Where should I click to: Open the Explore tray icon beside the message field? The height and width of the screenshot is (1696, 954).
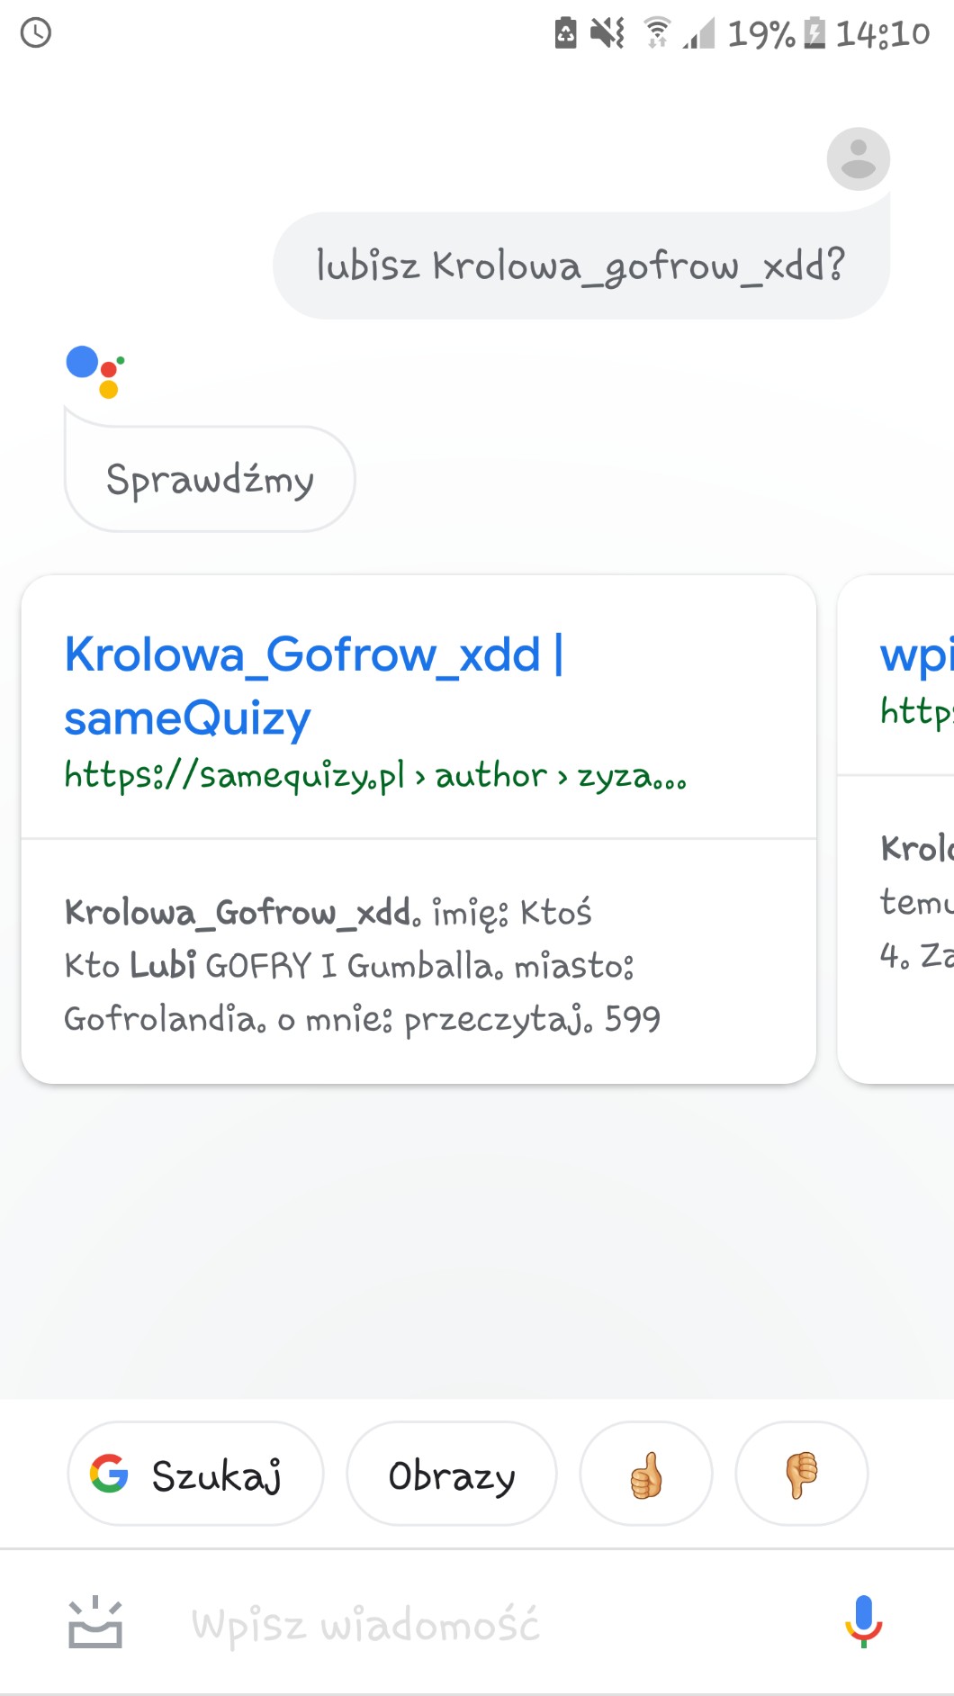(95, 1624)
